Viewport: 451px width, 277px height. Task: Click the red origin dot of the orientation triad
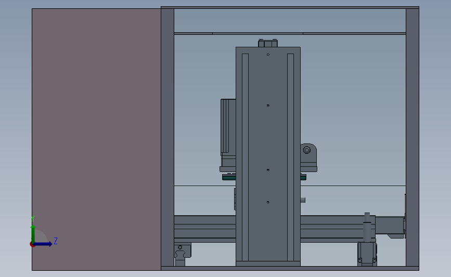(32, 245)
